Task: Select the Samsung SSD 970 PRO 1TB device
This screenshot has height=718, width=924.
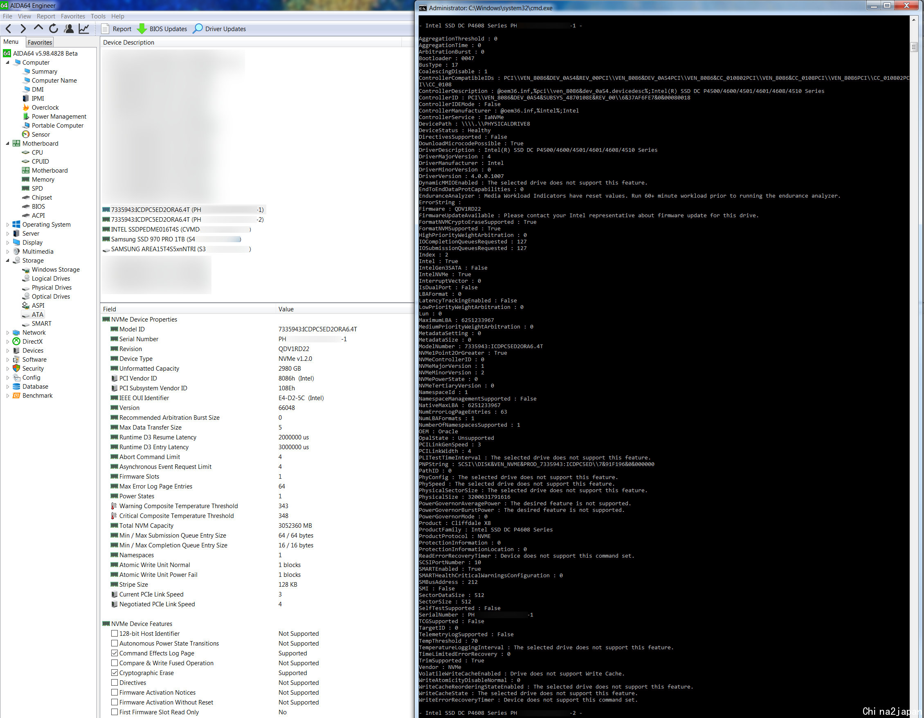Action: 172,239
